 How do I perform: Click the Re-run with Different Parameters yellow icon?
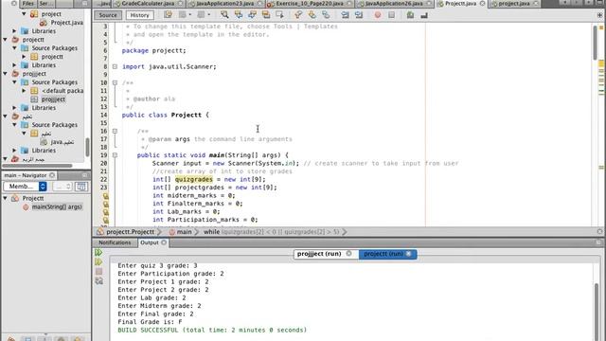(x=98, y=261)
